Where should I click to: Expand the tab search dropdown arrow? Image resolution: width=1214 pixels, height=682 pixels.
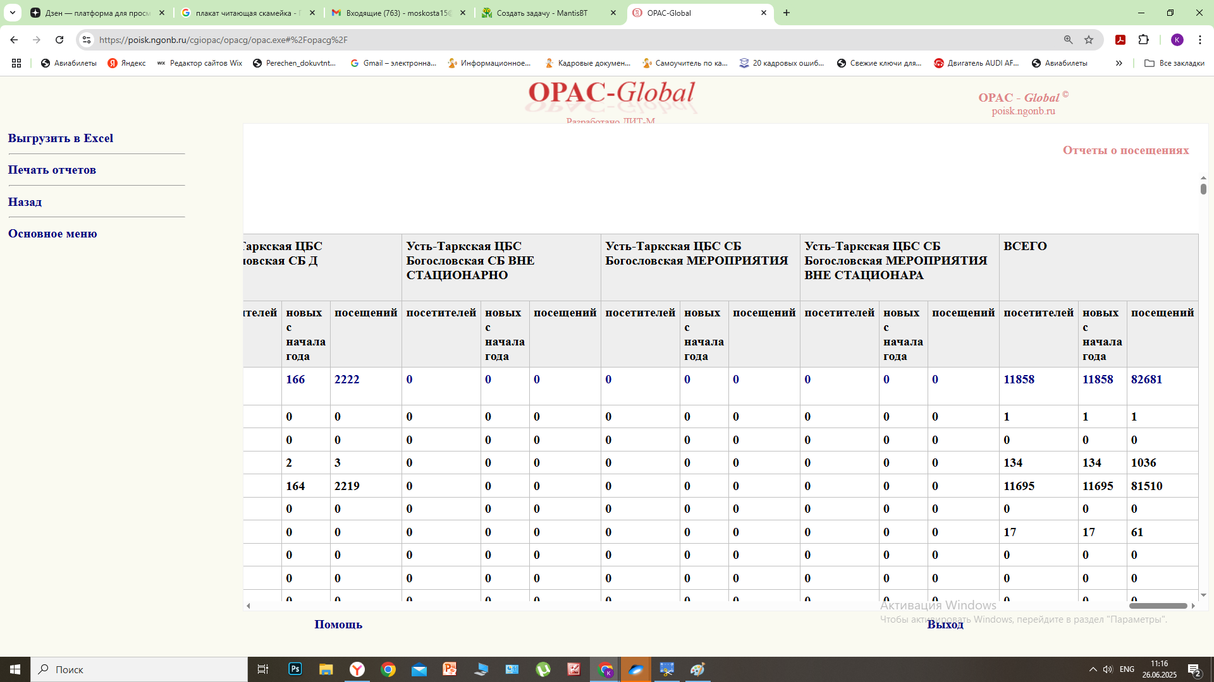(13, 13)
